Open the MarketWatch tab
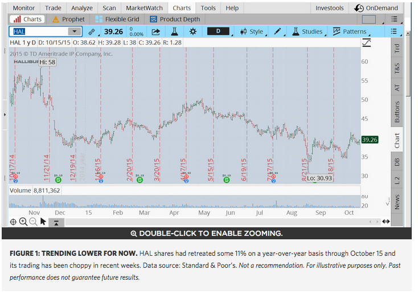The width and height of the screenshot is (418, 294). point(144,8)
